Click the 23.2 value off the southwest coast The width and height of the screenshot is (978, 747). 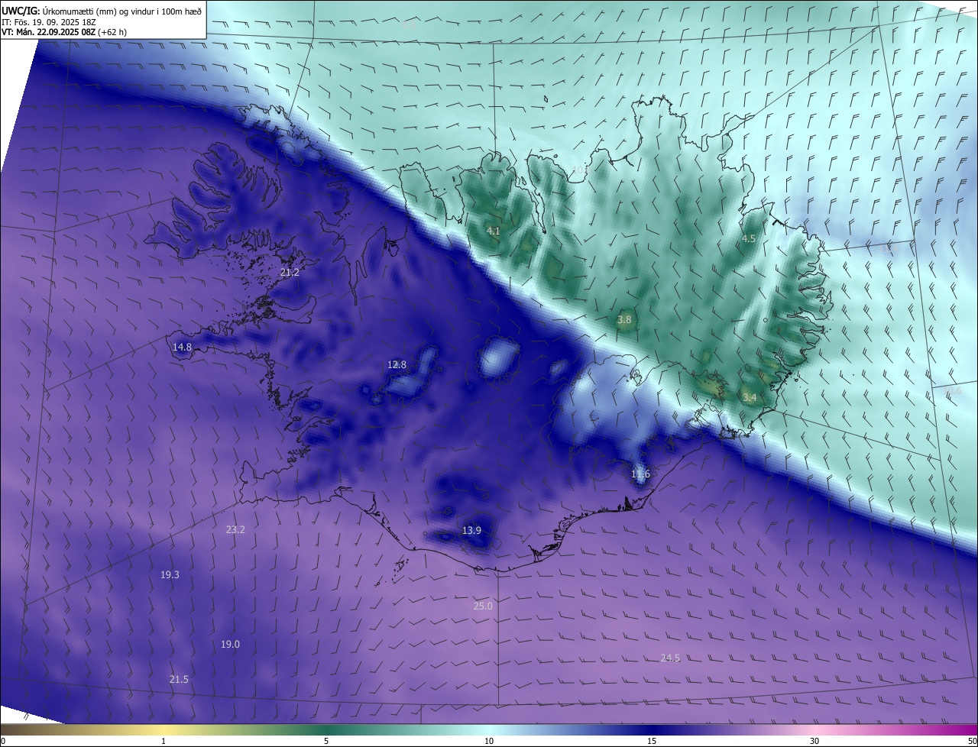(x=235, y=530)
